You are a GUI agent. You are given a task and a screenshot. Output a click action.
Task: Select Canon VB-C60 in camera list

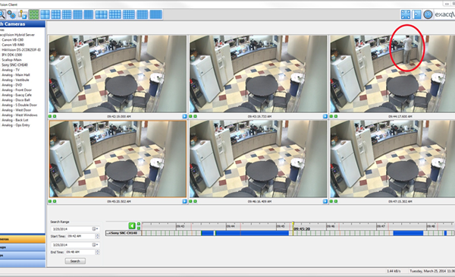pos(12,39)
